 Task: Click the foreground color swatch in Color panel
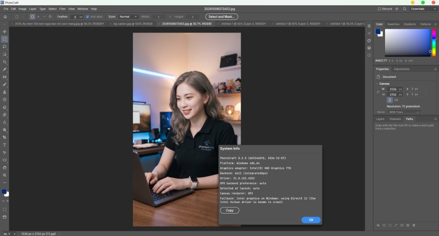click(378, 31)
